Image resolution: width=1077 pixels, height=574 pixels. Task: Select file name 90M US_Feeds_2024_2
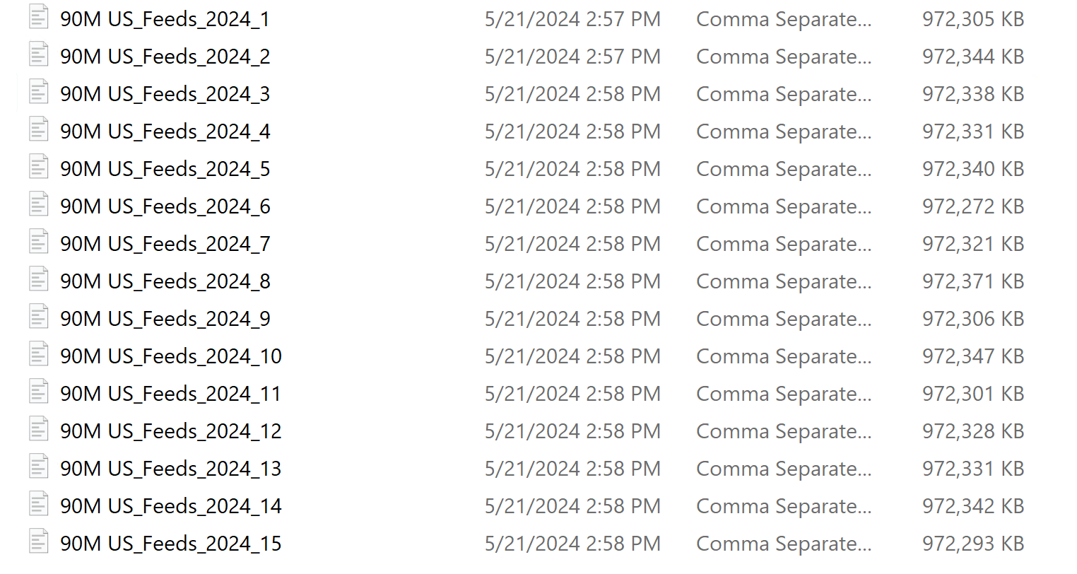(x=165, y=57)
